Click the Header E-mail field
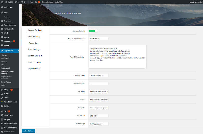Viewport: 203px width, 134px height. (x=99, y=76)
